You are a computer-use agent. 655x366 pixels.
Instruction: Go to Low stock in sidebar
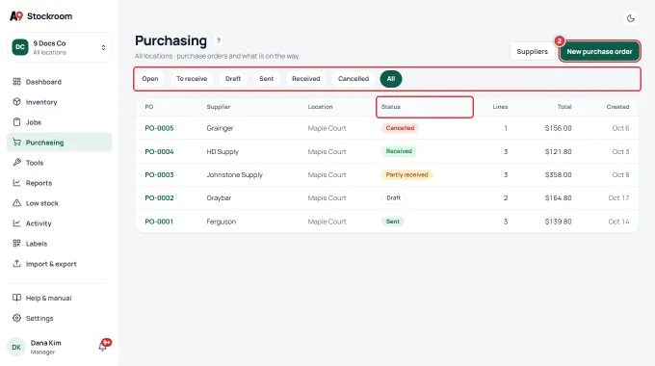click(x=60, y=202)
